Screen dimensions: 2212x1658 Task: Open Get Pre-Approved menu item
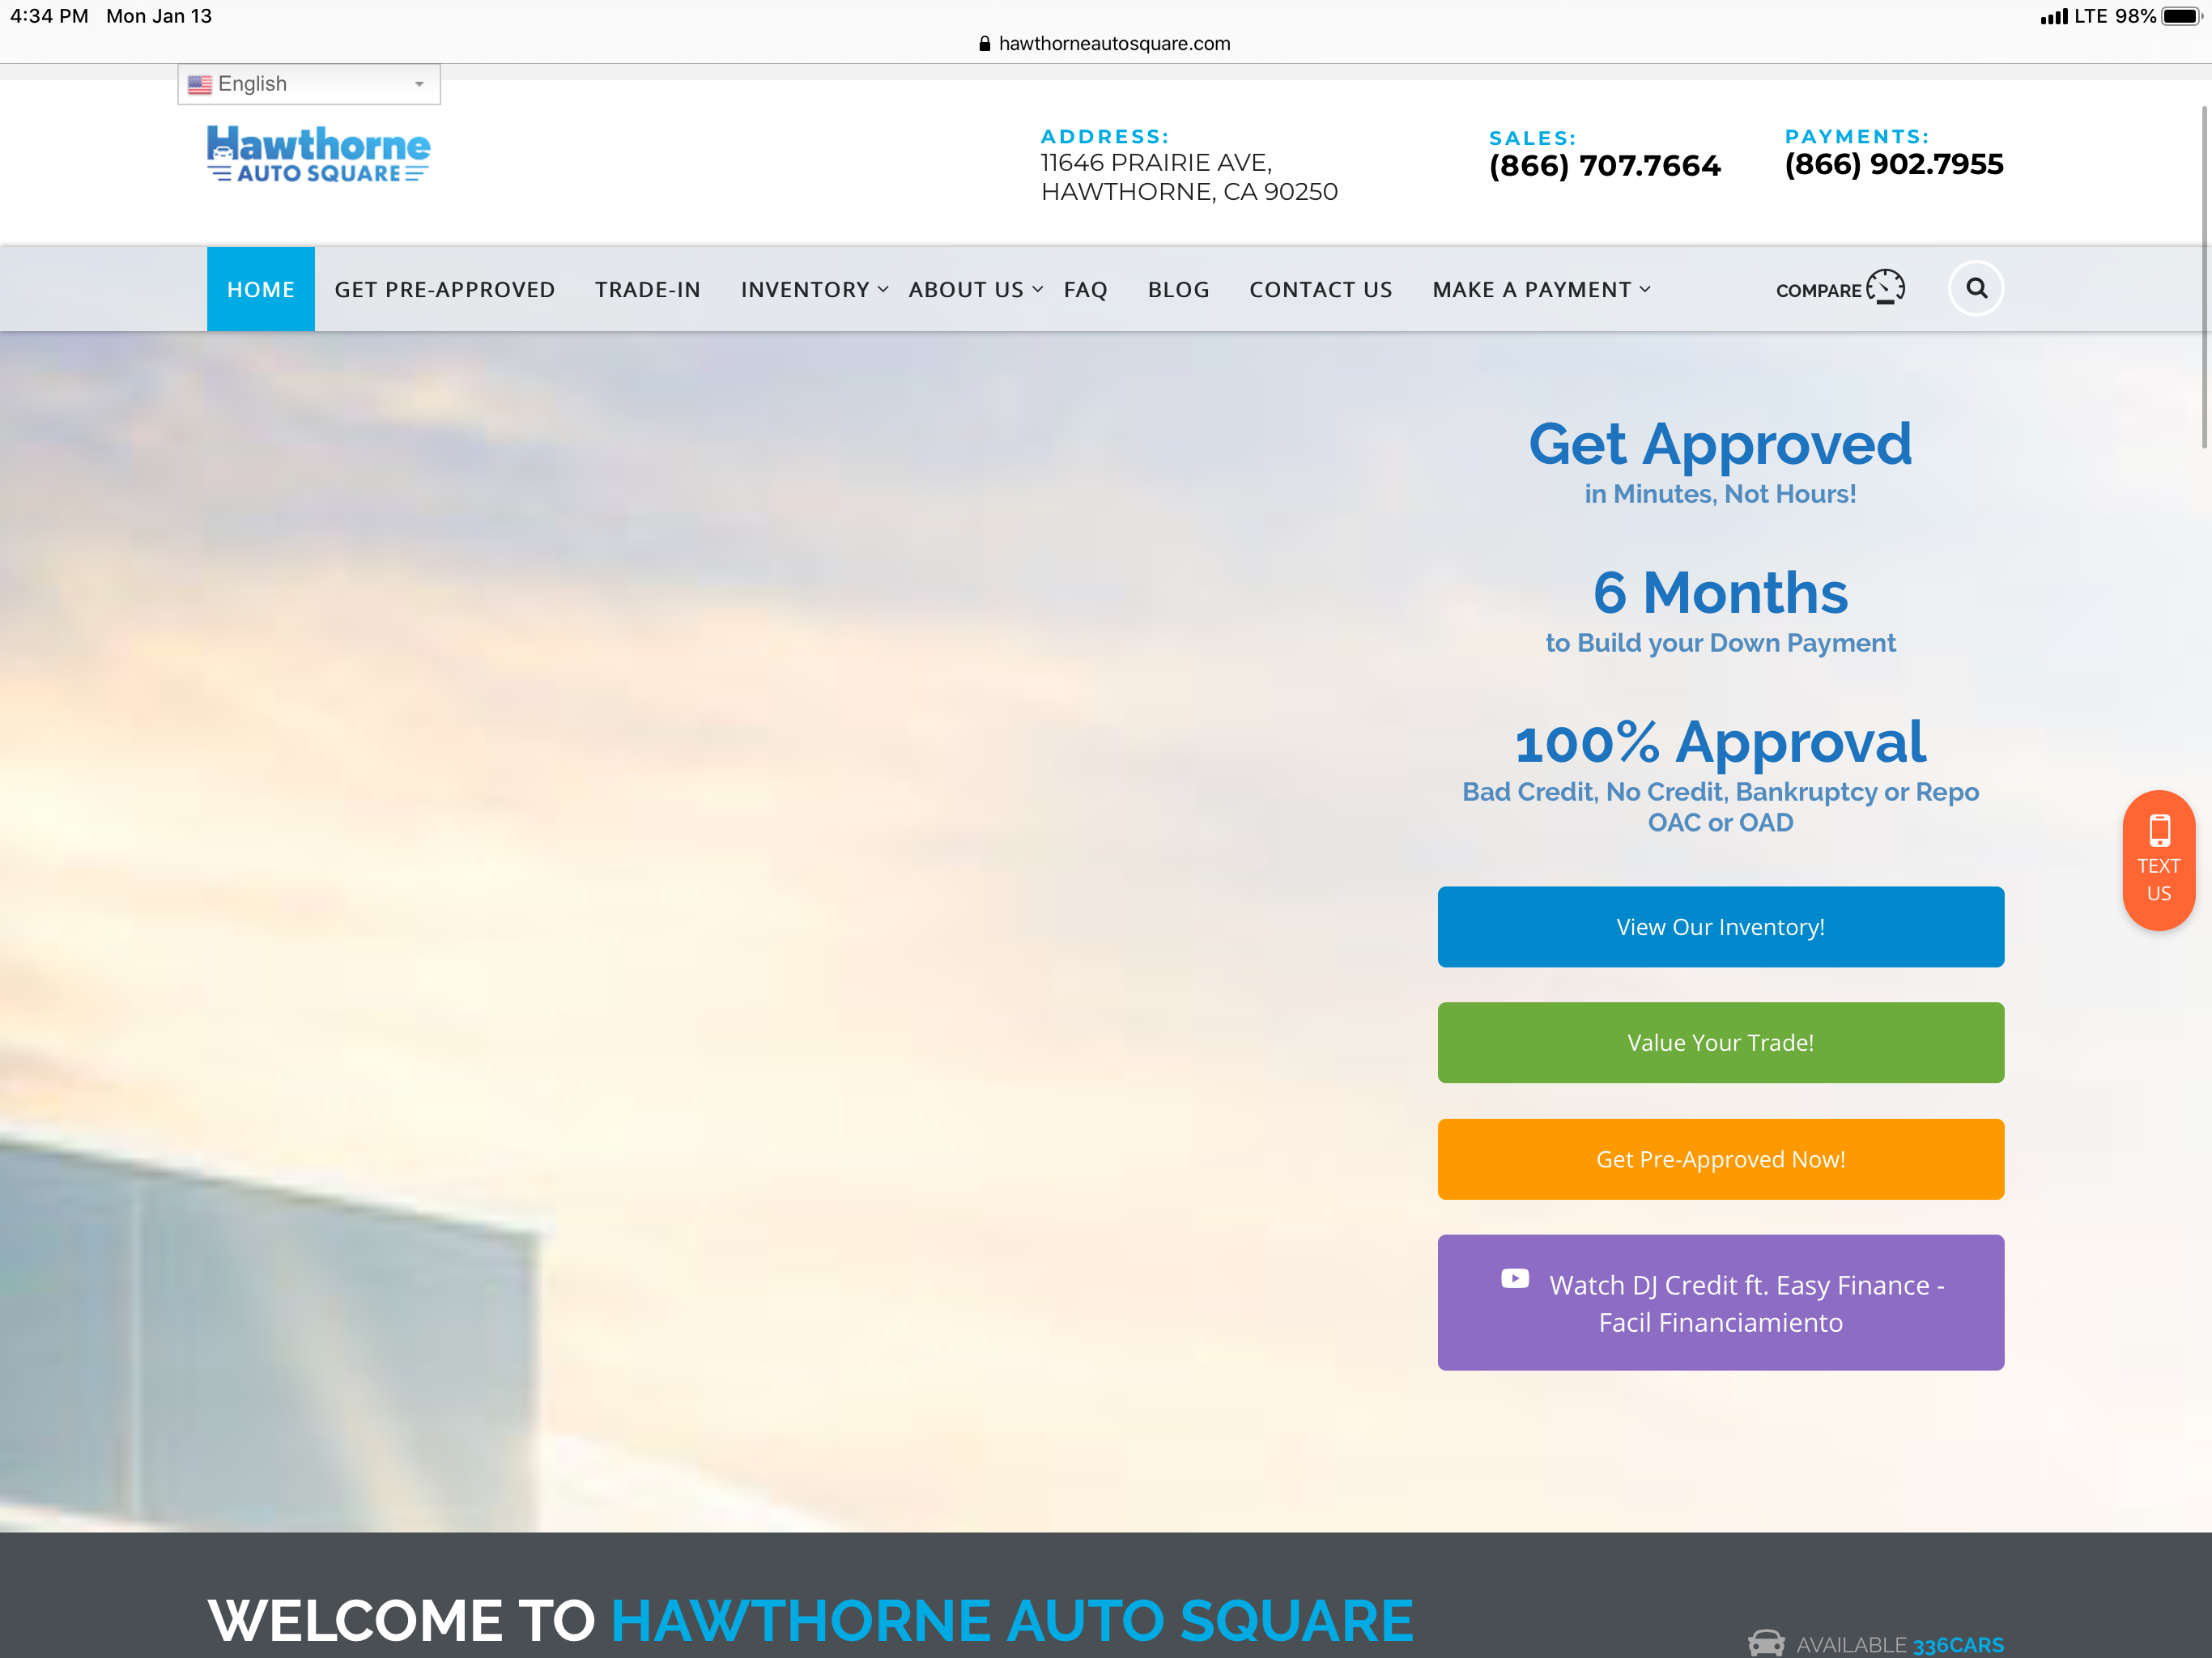[x=445, y=289]
